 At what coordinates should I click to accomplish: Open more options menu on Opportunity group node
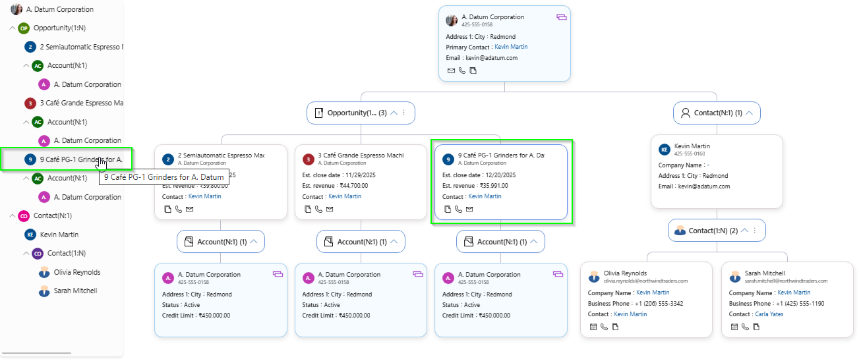coord(404,113)
